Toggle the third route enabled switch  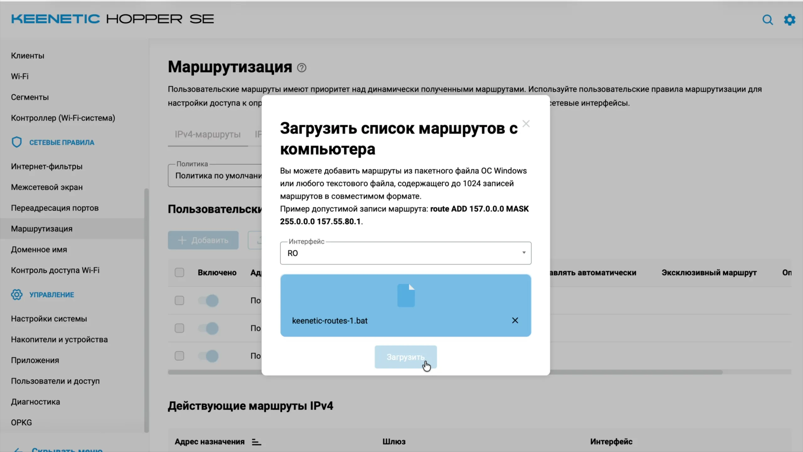[x=208, y=356]
